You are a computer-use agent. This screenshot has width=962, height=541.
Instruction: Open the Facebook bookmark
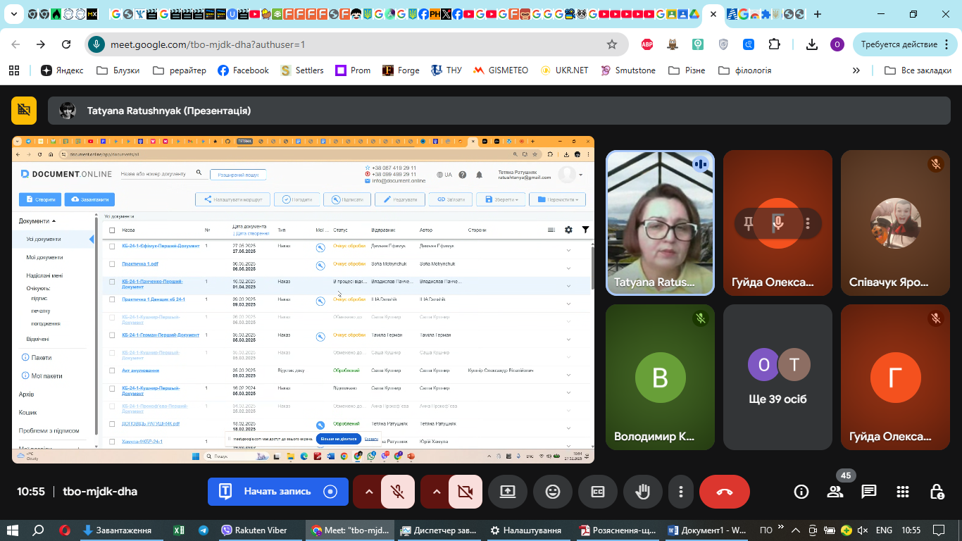(243, 70)
